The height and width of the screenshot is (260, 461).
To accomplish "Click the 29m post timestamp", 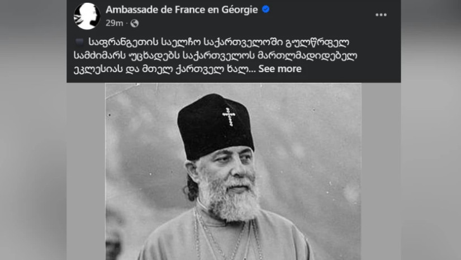I will click(x=115, y=23).
